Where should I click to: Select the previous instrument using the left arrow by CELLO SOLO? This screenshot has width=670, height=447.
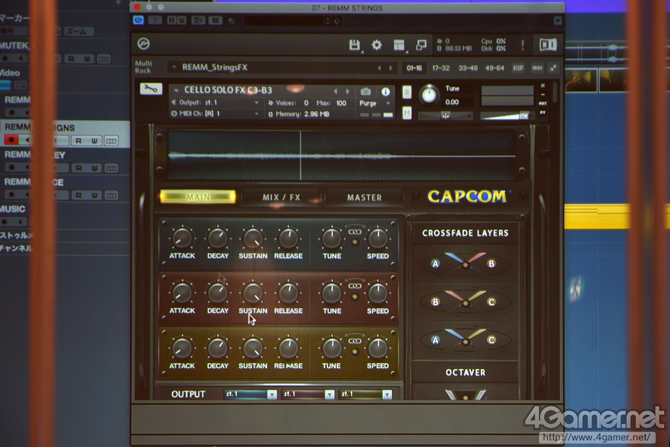[x=336, y=92]
